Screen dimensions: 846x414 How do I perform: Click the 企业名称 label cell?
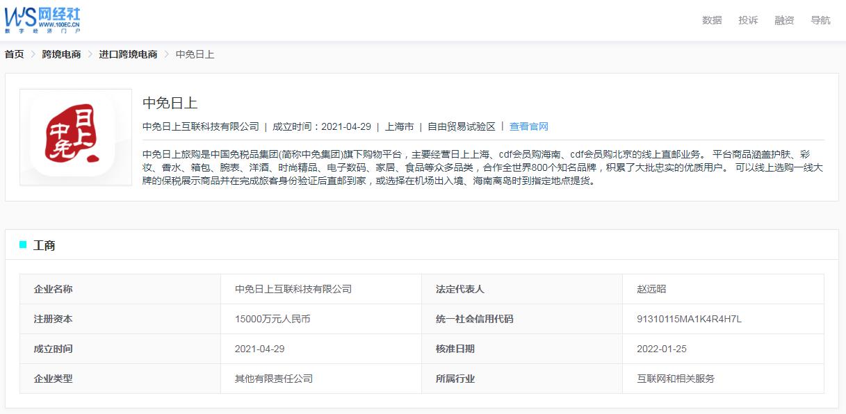120,289
